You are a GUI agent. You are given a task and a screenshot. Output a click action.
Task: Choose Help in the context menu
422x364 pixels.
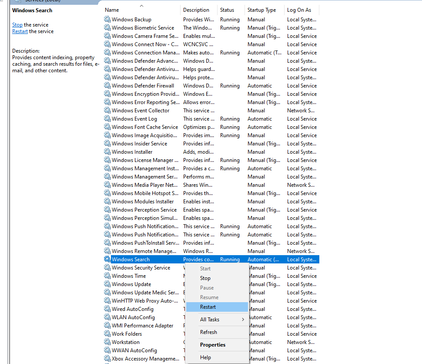coord(217,357)
